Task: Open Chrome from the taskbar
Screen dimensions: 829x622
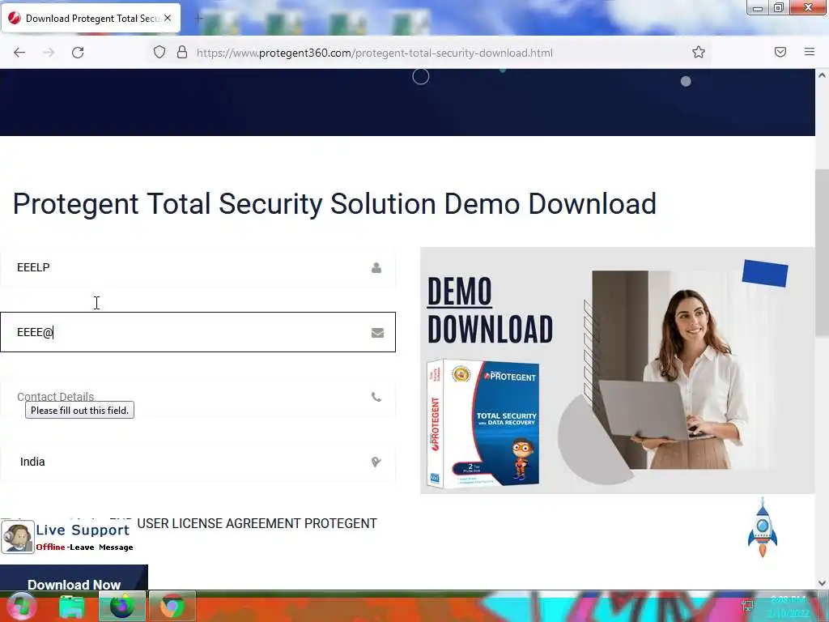Action: coord(172,606)
